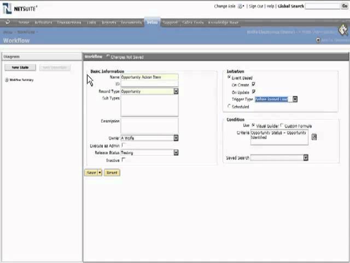Choose the Custom Formula radio option
The height and width of the screenshot is (263, 350).
click(282, 125)
